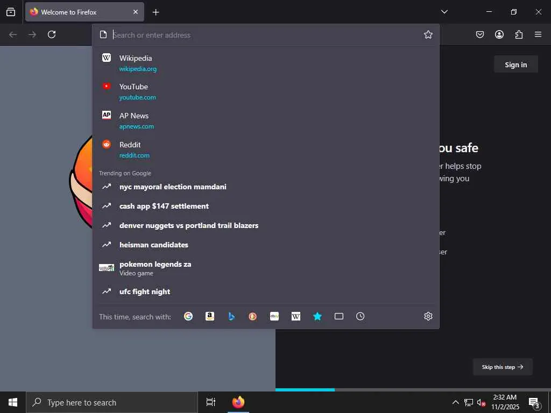Open the AP News suggestion
551x413 pixels.
266,121
